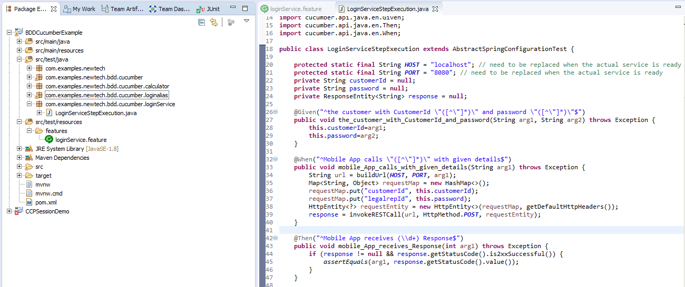Toggle the Link with Editor icon

(214, 22)
